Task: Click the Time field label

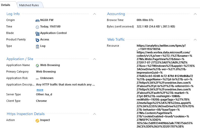Action: tap(9, 26)
